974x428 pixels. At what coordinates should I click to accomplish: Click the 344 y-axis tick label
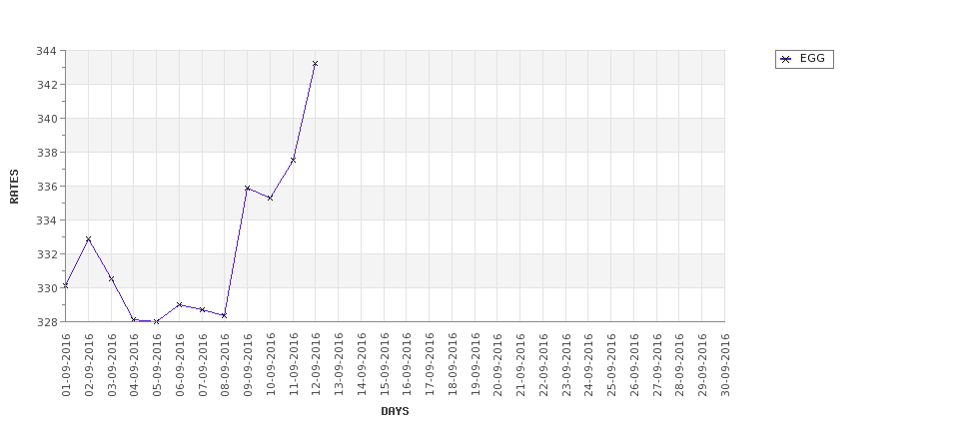coord(47,51)
